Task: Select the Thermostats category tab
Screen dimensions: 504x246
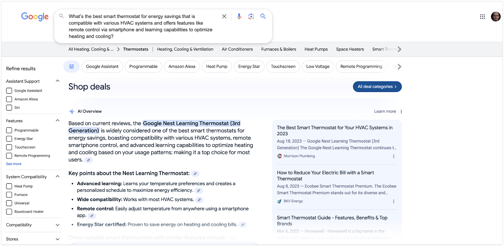Action: click(x=136, y=49)
